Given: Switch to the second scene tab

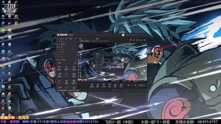Looking at the screenshot, I should click(x=66, y=39).
